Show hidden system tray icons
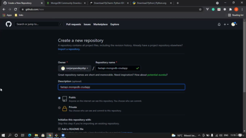Image resolution: width=246 pixels, height=138 pixels. [x=199, y=135]
